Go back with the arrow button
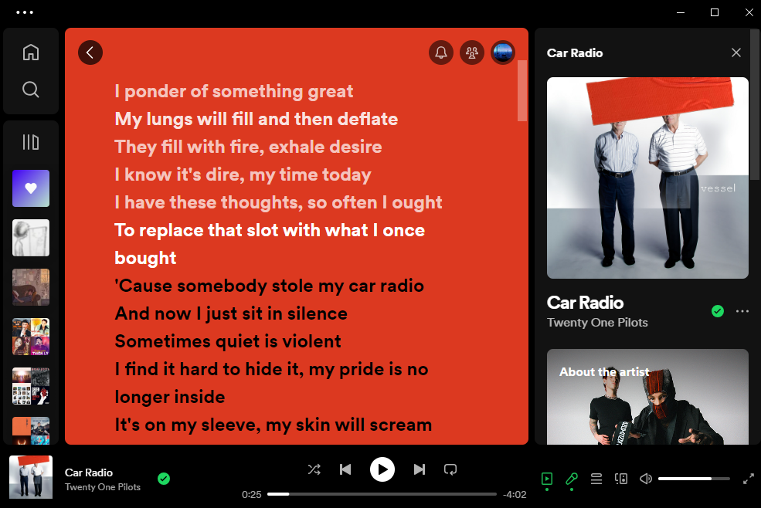This screenshot has height=508, width=761. pyautogui.click(x=90, y=52)
